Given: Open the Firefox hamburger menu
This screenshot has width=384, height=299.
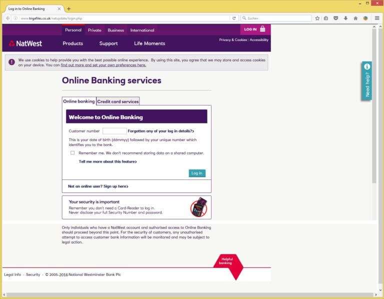Looking at the screenshot, I should tap(377, 18).
